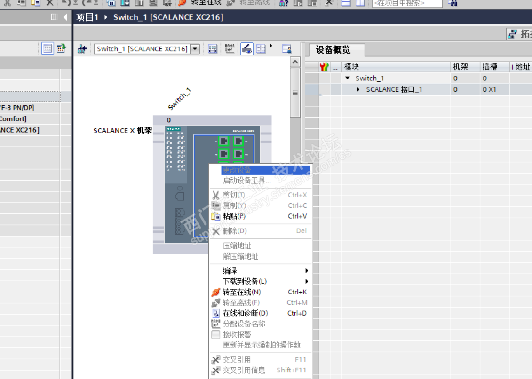
Task: Click the top-left green port on the switch
Action: point(223,141)
